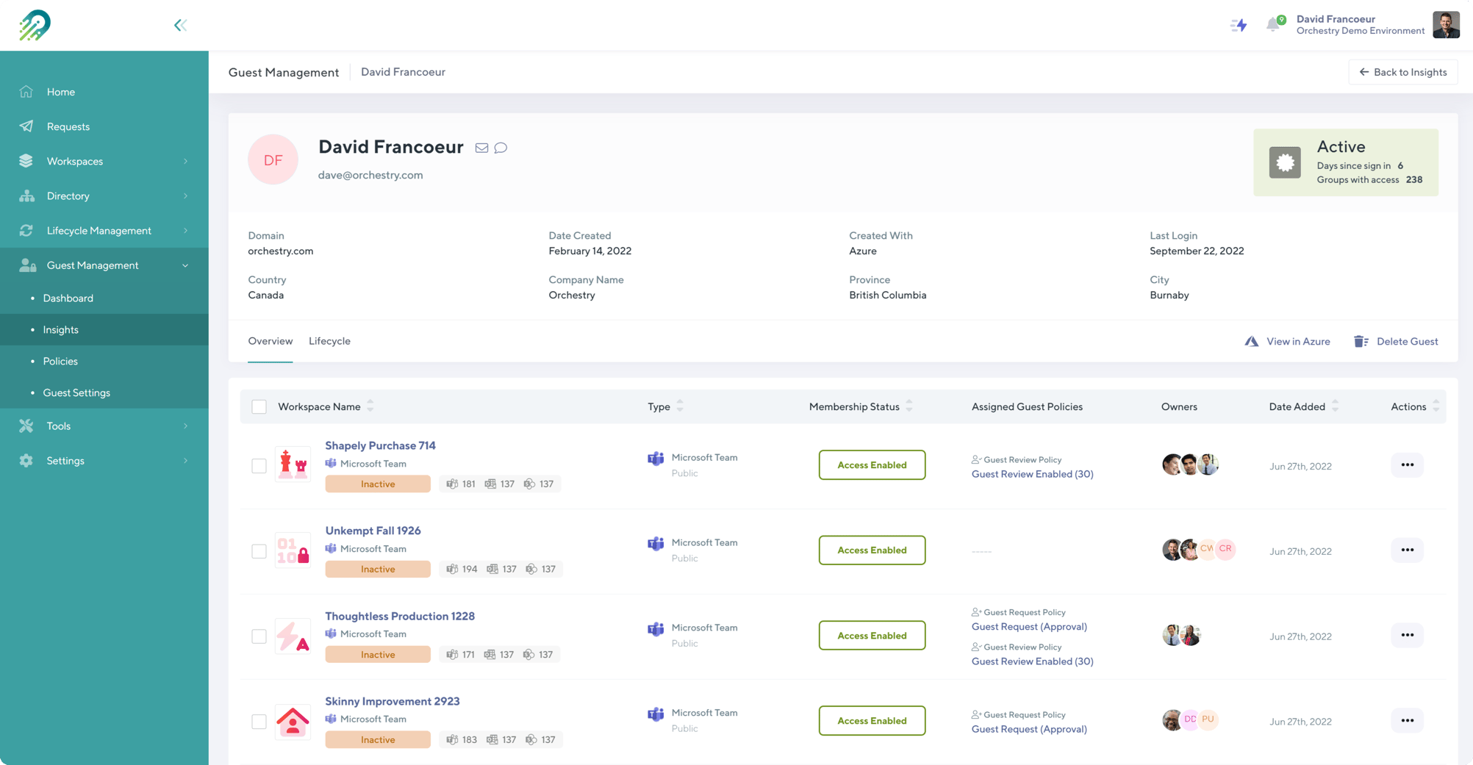This screenshot has width=1473, height=765.
Task: Switch to the Lifecycle tab
Action: pyautogui.click(x=329, y=341)
